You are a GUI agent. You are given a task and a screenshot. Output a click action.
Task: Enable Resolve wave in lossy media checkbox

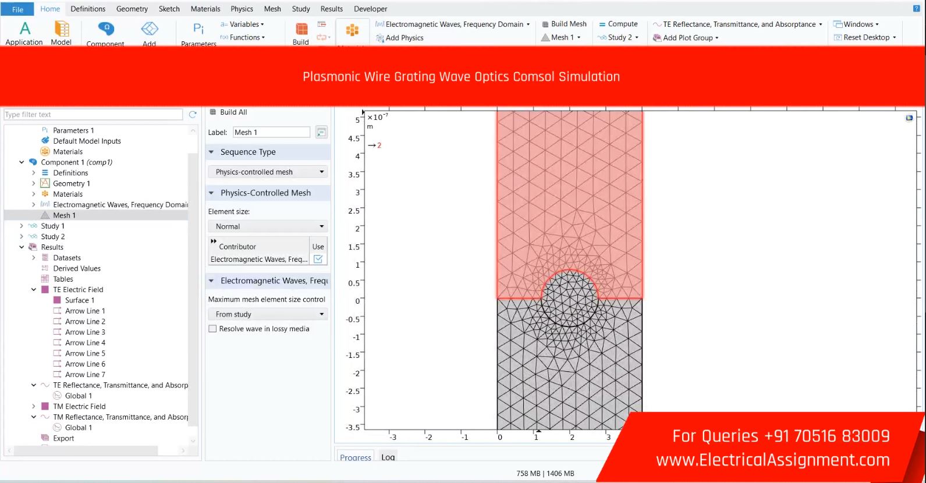point(213,329)
